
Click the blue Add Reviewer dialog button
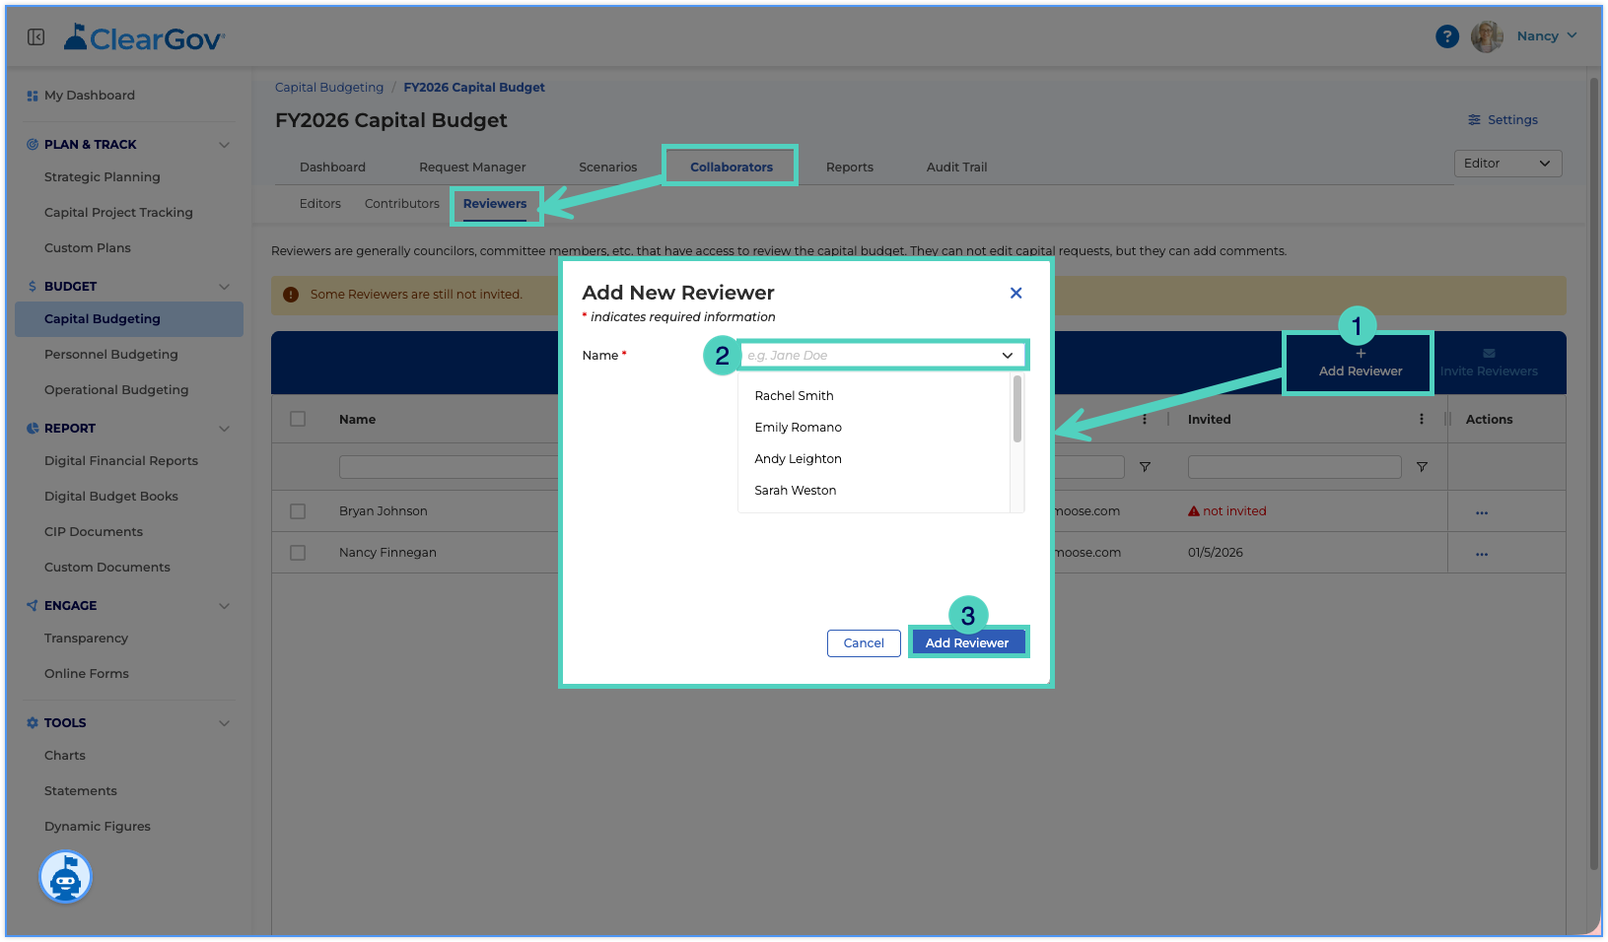tap(967, 642)
